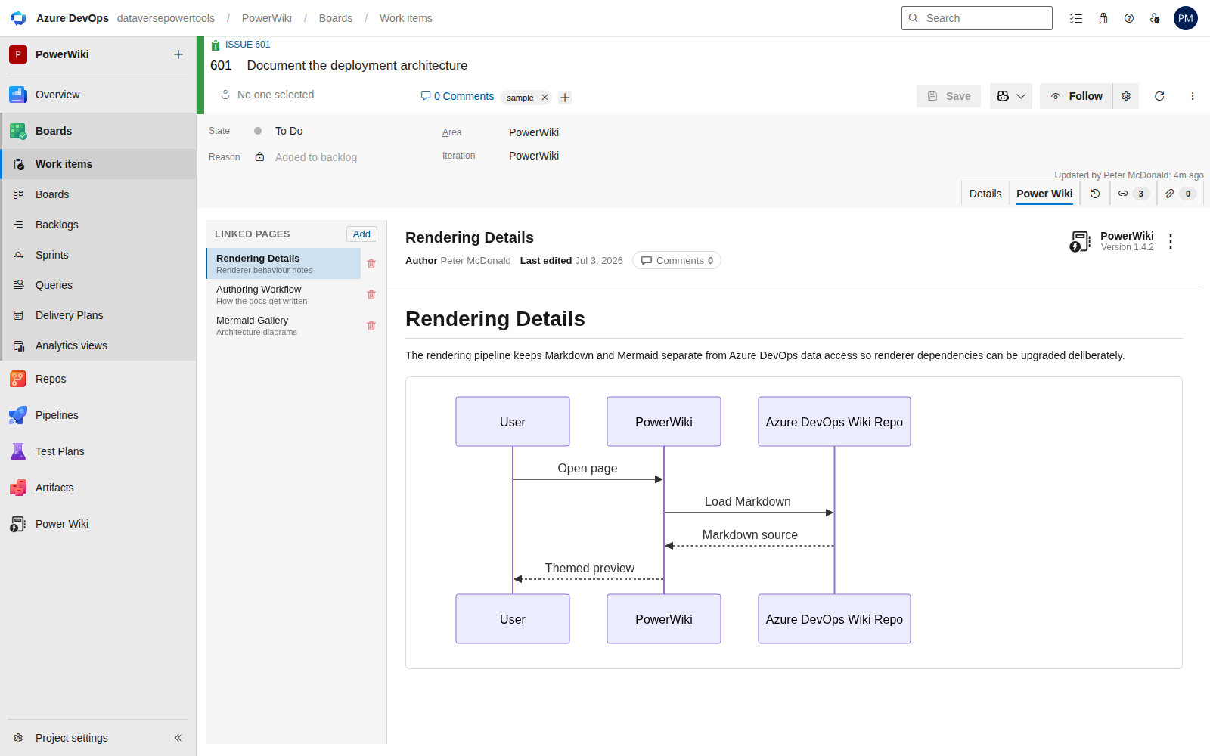Open Pipelines in the sidebar
Image resolution: width=1210 pixels, height=756 pixels.
98,415
